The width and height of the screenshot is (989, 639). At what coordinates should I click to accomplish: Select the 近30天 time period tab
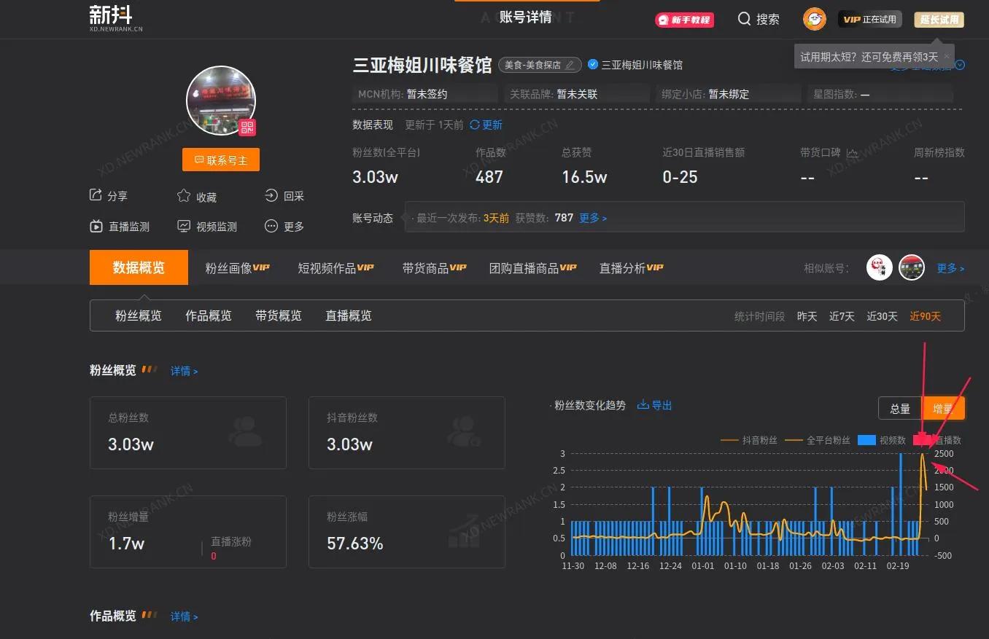pyautogui.click(x=882, y=316)
